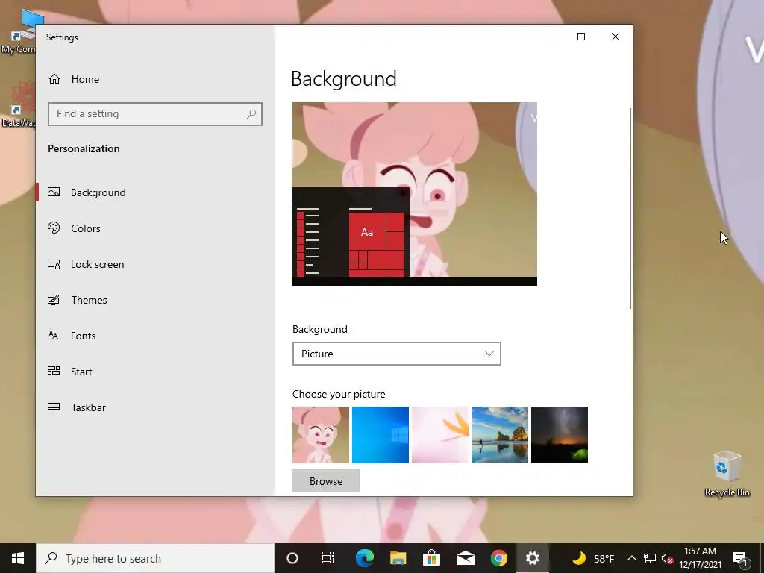The width and height of the screenshot is (764, 573).
Task: Select the DataWag desktop shortcut
Action: point(19,105)
